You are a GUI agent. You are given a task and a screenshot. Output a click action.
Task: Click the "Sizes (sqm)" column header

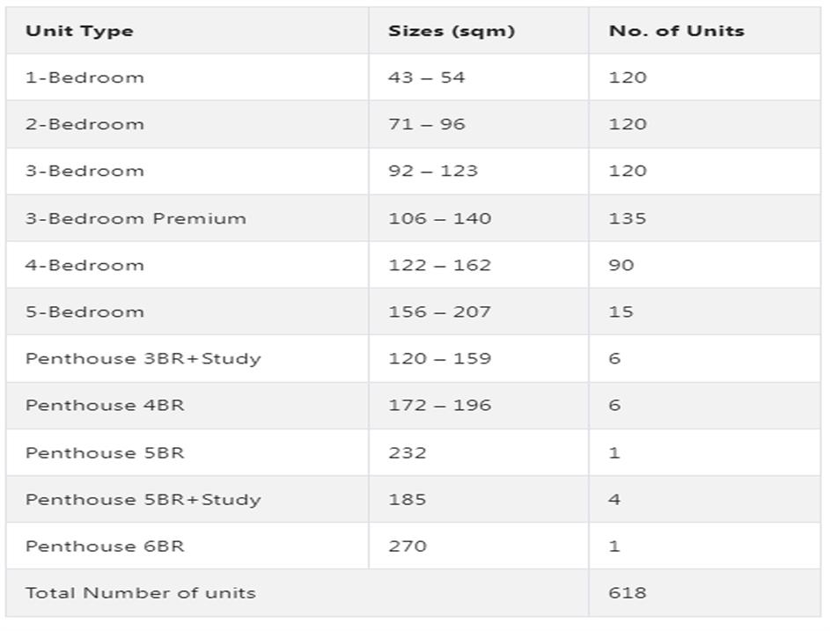pyautogui.click(x=452, y=31)
